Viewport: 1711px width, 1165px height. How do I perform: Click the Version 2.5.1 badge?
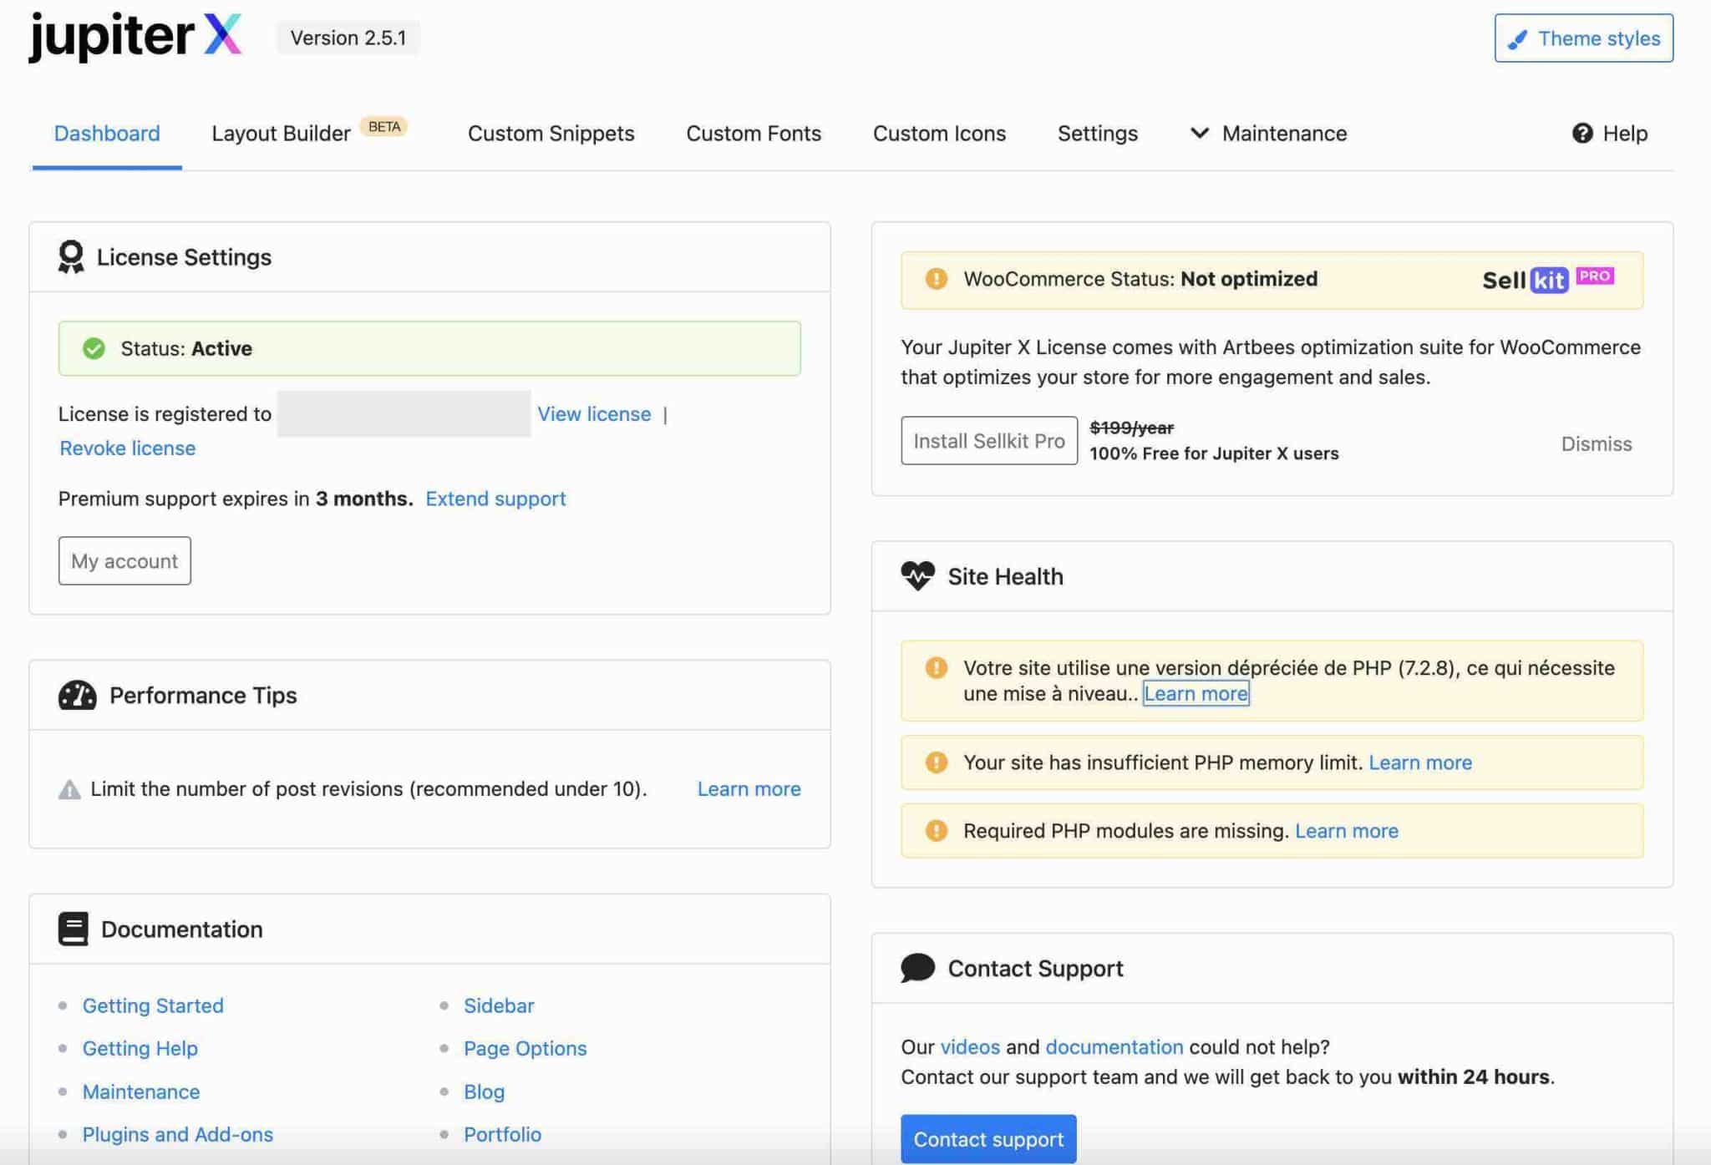pyautogui.click(x=348, y=38)
